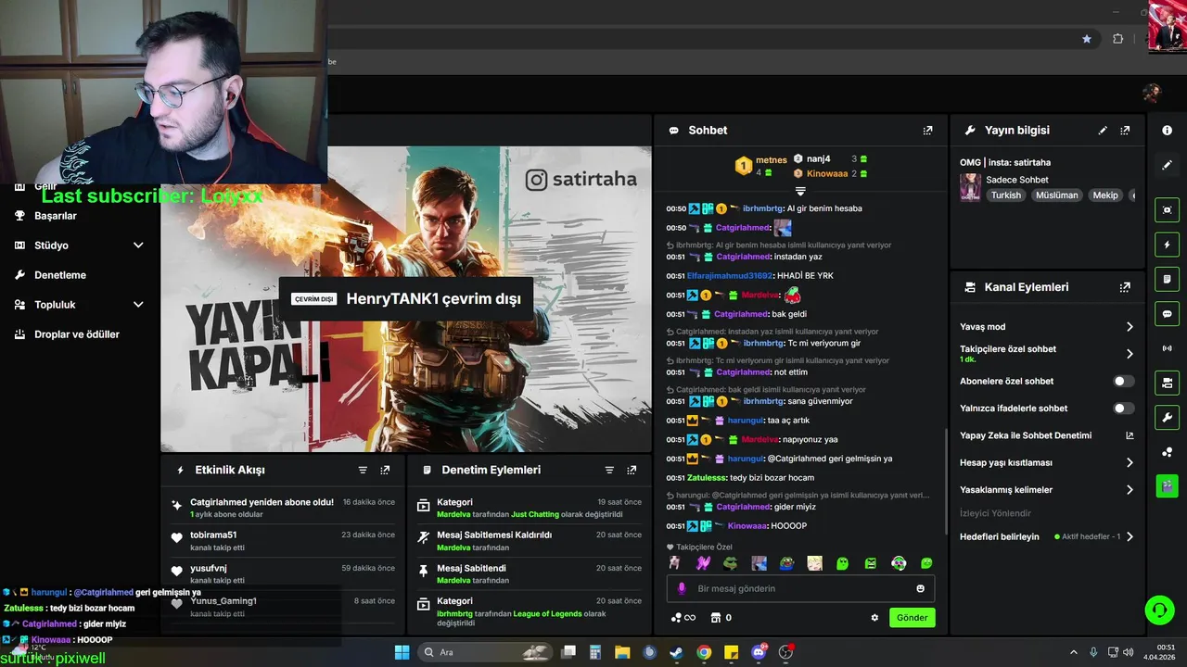
Task: Click the Turkish stream tag
Action: click(x=1005, y=195)
